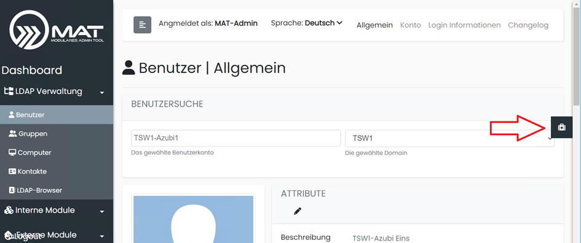Open the first-aid kit side panel button
Screen dimensions: 581x243
562,127
